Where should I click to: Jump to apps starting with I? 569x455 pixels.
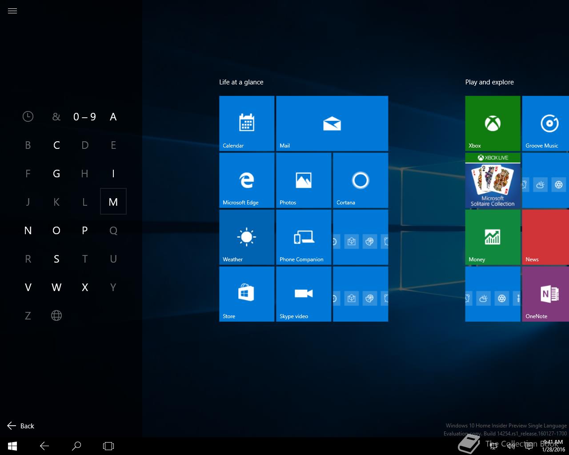tap(113, 174)
